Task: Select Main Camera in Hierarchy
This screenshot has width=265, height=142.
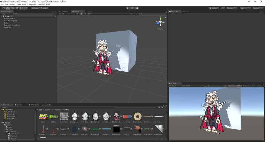Action: pos(9,18)
